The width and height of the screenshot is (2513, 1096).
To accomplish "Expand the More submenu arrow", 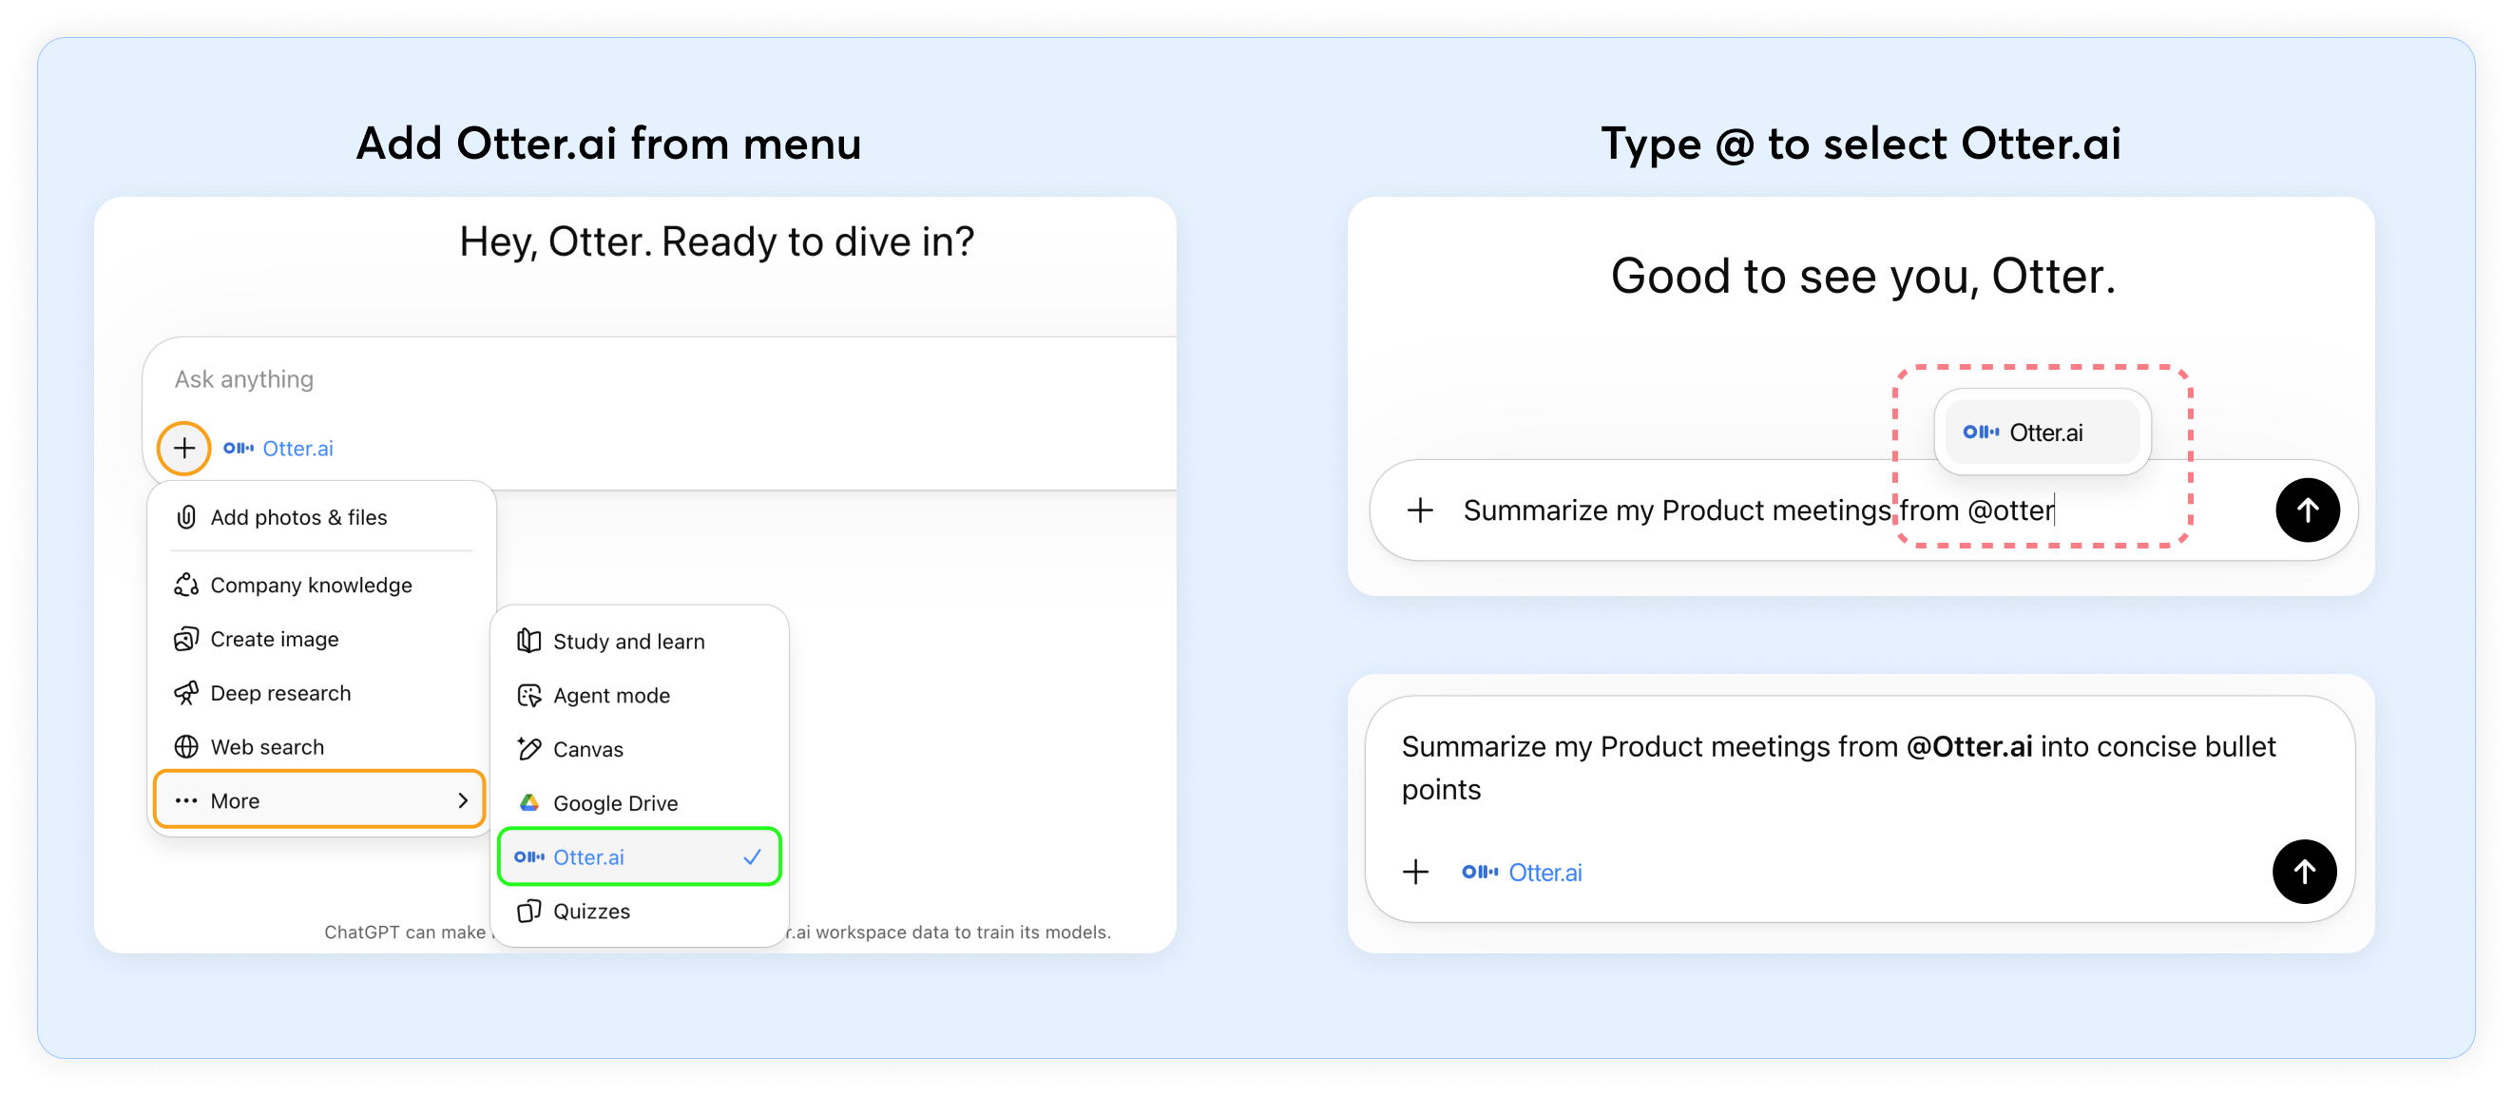I will click(x=463, y=800).
